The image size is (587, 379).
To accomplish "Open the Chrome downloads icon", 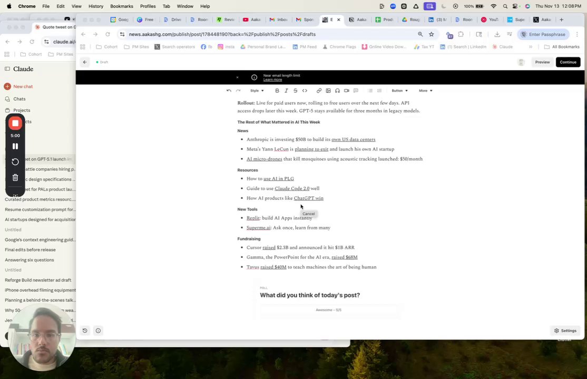I will pos(497,34).
